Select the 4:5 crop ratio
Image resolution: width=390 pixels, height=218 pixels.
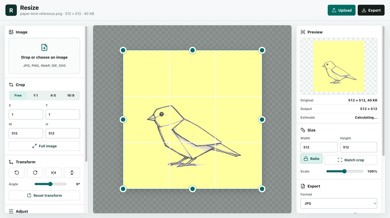53,95
